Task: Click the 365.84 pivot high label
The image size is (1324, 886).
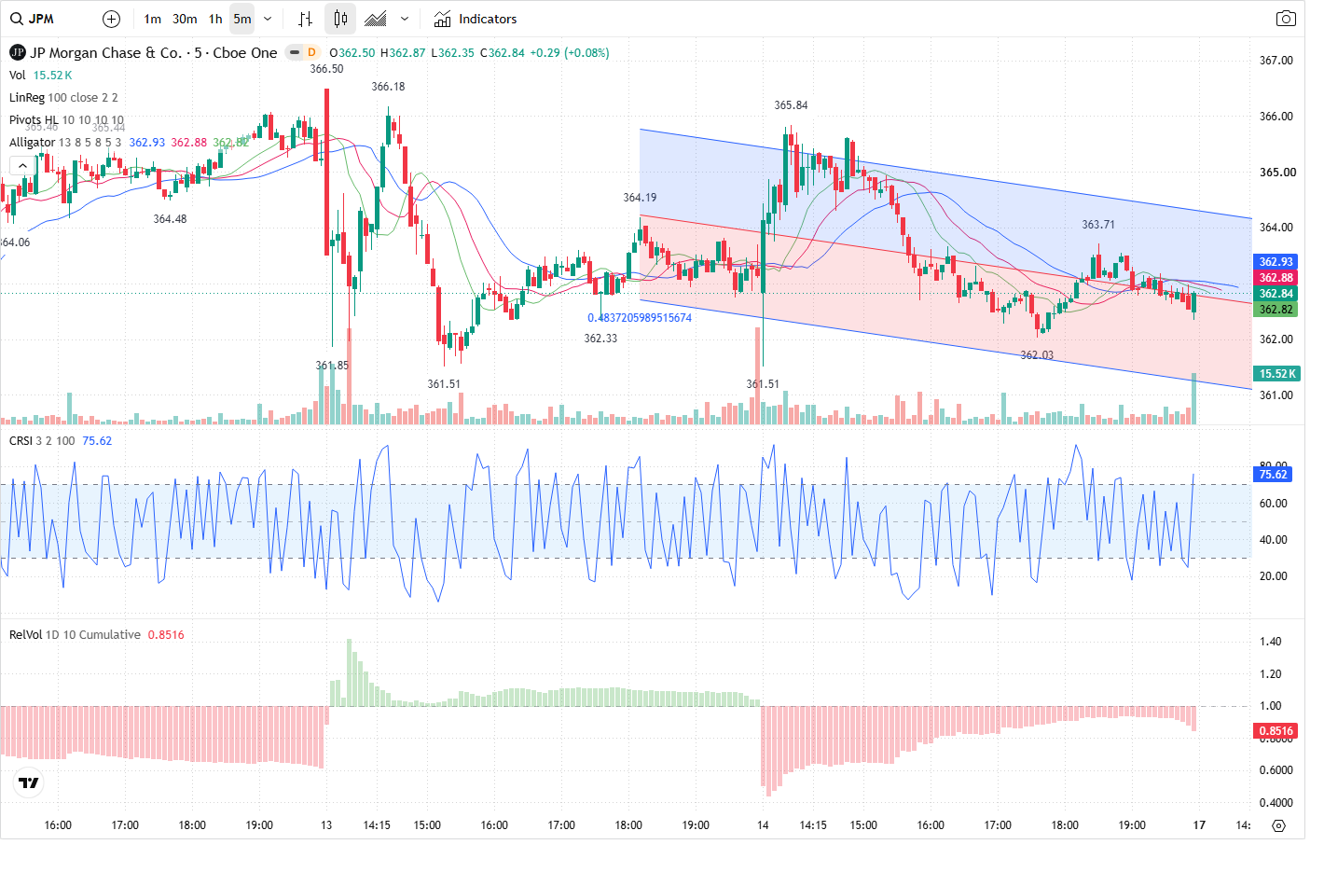Action: (791, 105)
